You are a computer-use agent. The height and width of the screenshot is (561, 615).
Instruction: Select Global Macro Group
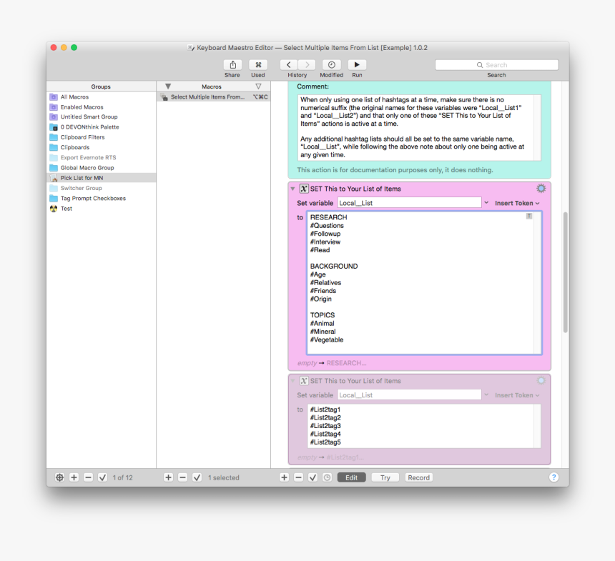tap(102, 168)
